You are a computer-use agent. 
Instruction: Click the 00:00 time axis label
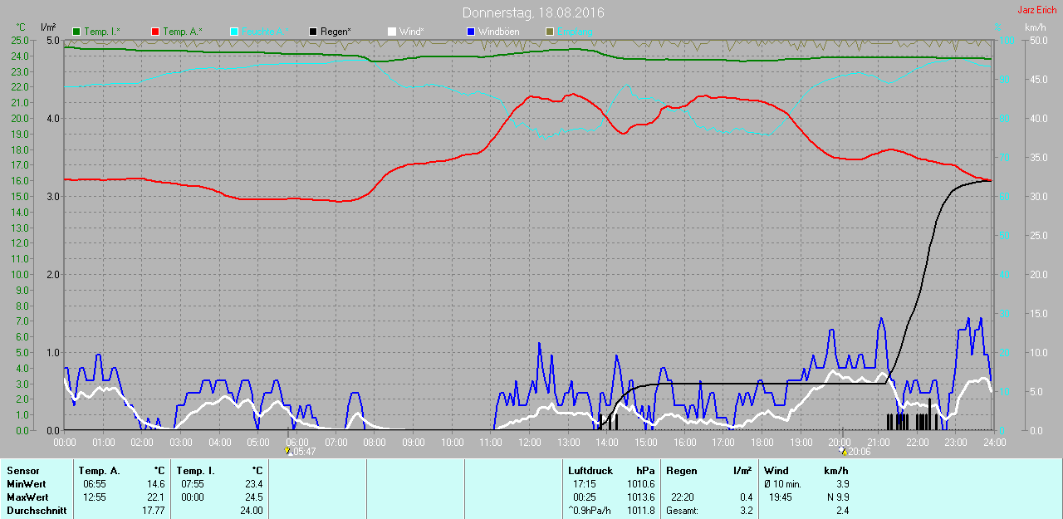pos(65,443)
